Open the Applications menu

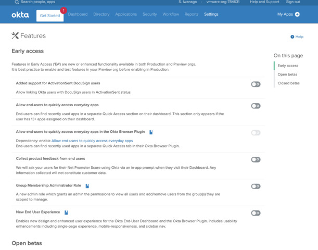click(126, 14)
